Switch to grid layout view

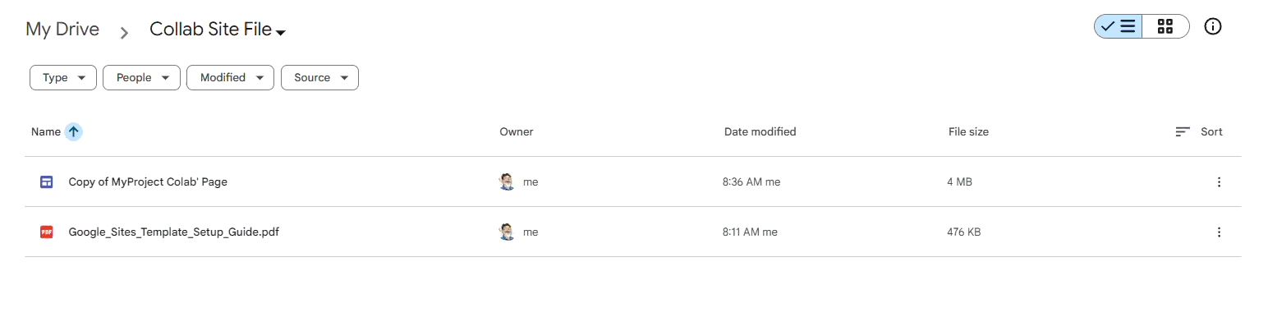1165,26
